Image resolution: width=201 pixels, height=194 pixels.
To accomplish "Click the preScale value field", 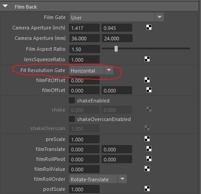I will tap(84, 139).
